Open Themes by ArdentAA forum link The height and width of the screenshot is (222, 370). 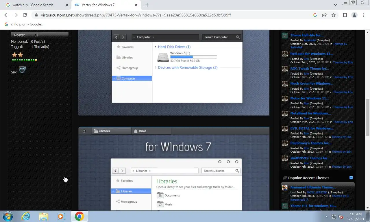[319, 46]
